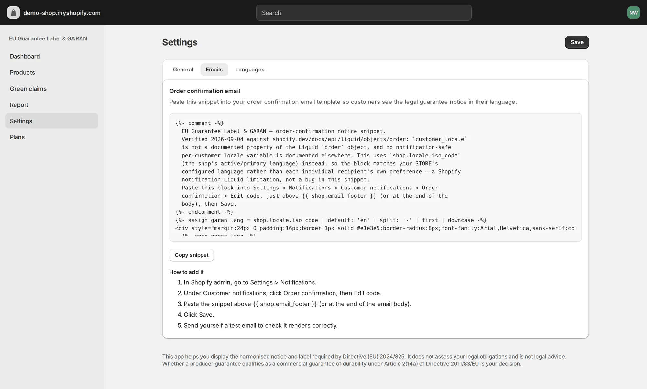Image resolution: width=647 pixels, height=389 pixels.
Task: Focus the Search field
Action: click(x=364, y=13)
